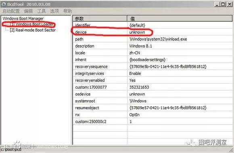This screenshot has width=234, height=153.
Task: Open the 编辑 menu
Action: [x=28, y=11]
